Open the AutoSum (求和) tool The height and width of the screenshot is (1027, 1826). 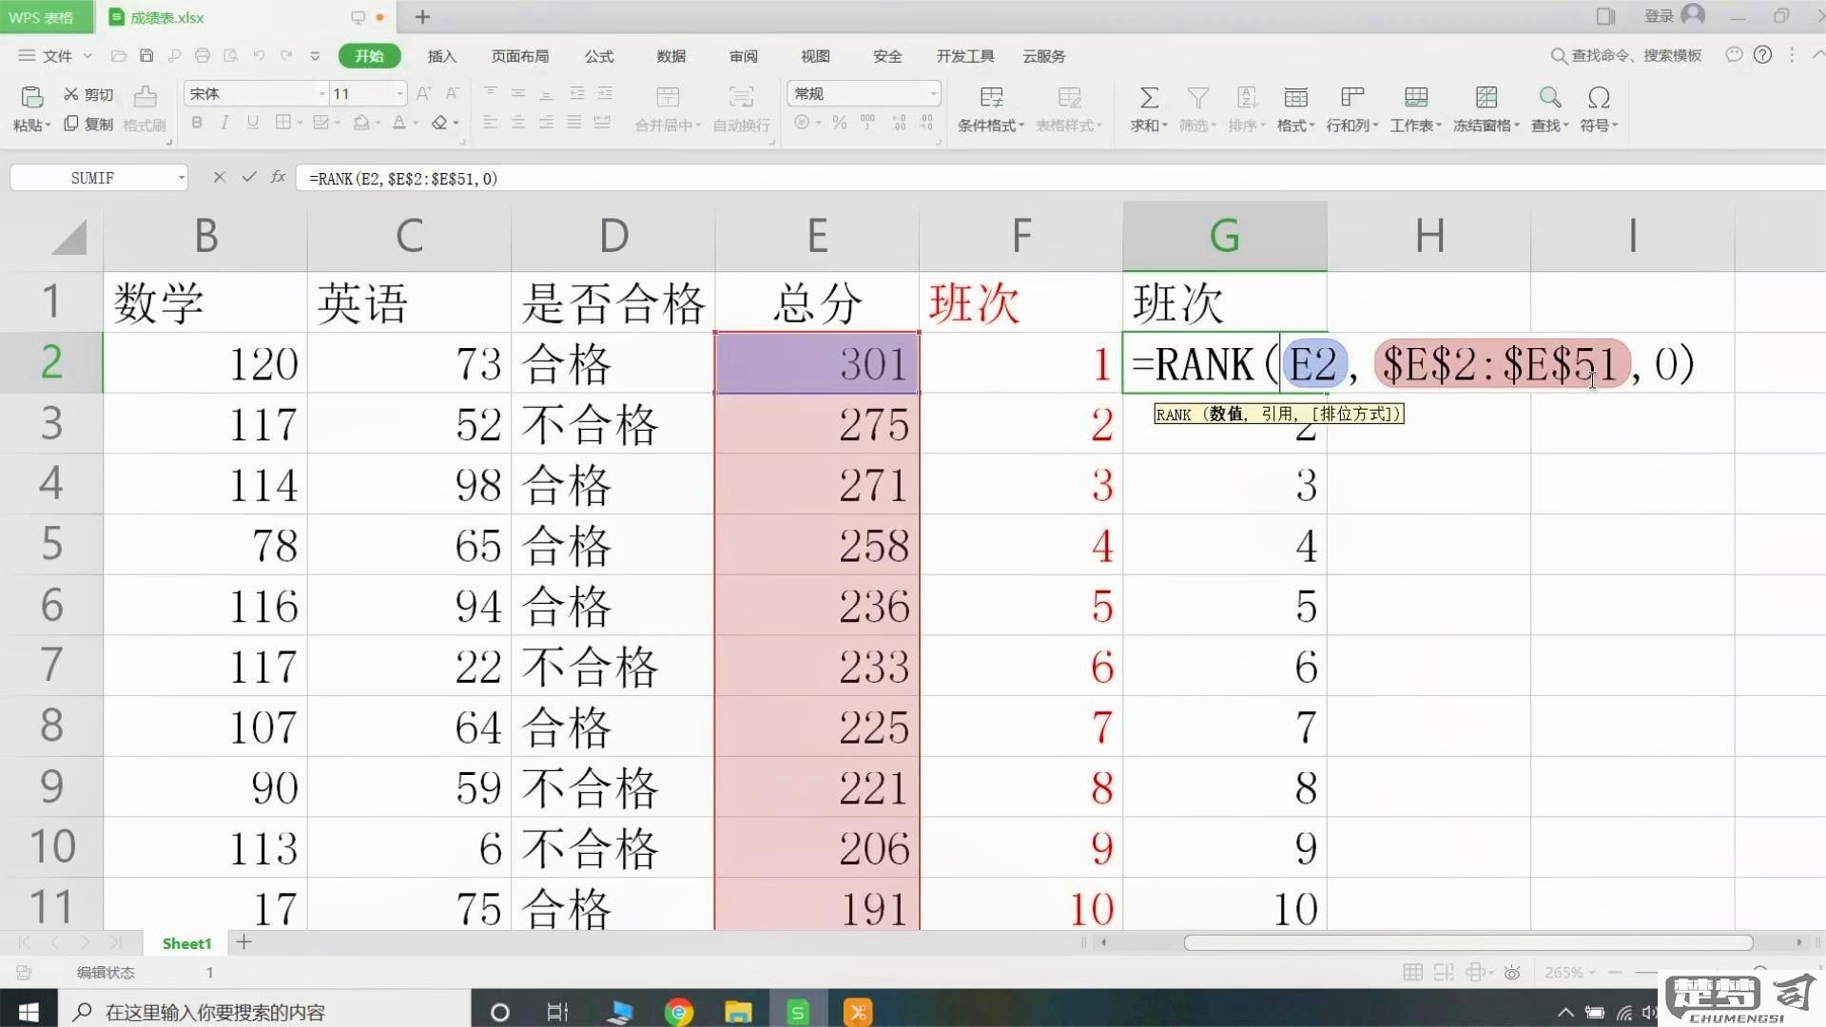tap(1149, 108)
